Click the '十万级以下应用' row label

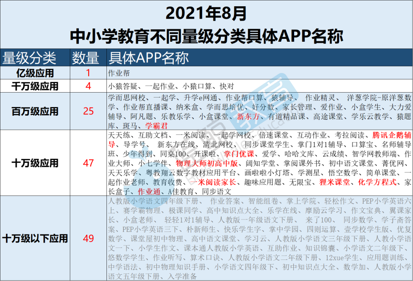tap(35, 238)
